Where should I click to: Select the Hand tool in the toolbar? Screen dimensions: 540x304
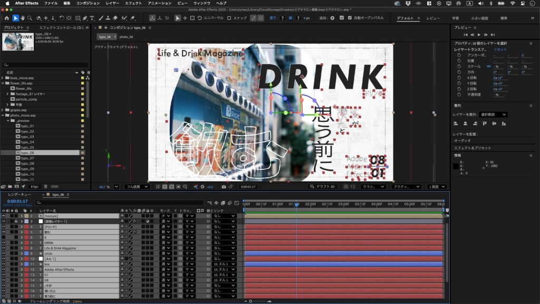(x=24, y=18)
